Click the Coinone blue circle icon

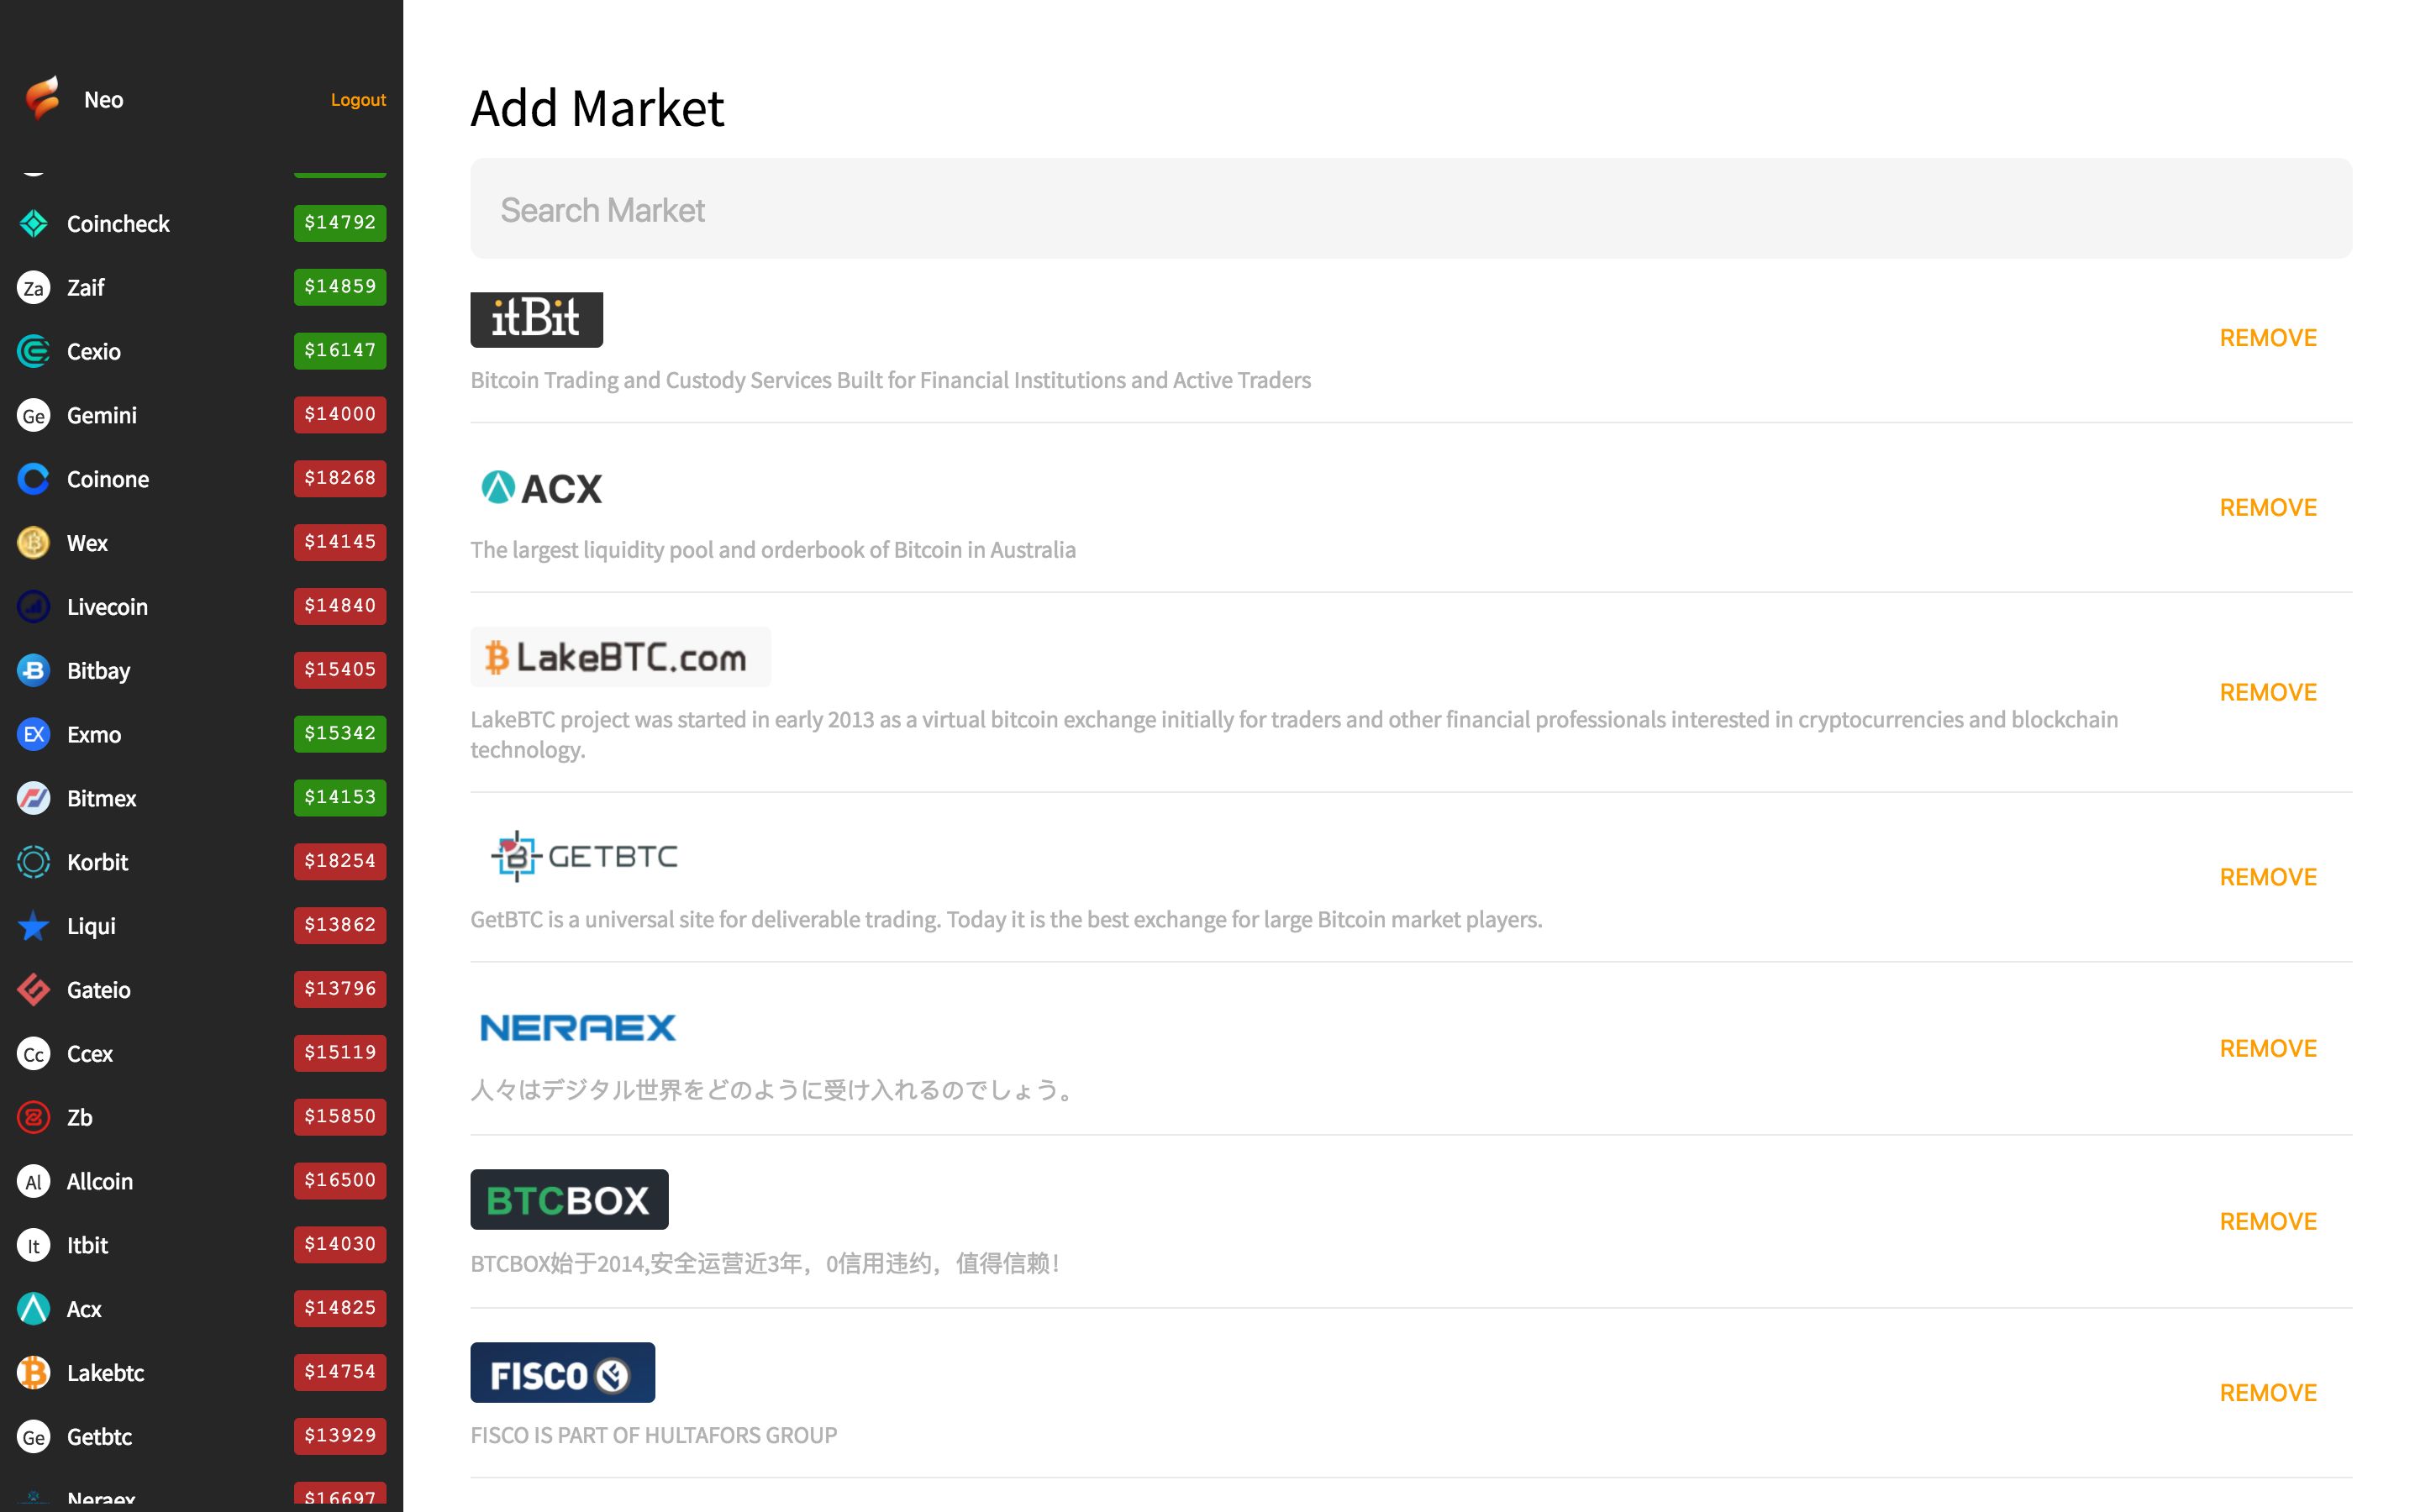[x=34, y=479]
